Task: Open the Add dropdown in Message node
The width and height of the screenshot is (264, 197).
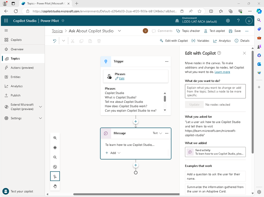Action: point(113,153)
